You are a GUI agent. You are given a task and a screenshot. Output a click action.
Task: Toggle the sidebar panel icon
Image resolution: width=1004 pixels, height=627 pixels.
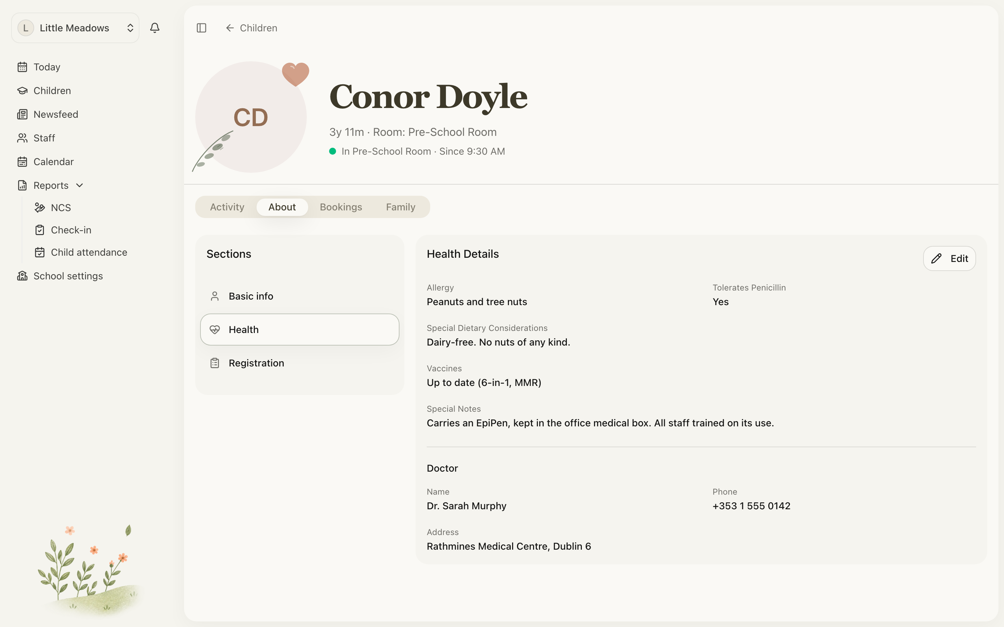coord(201,28)
